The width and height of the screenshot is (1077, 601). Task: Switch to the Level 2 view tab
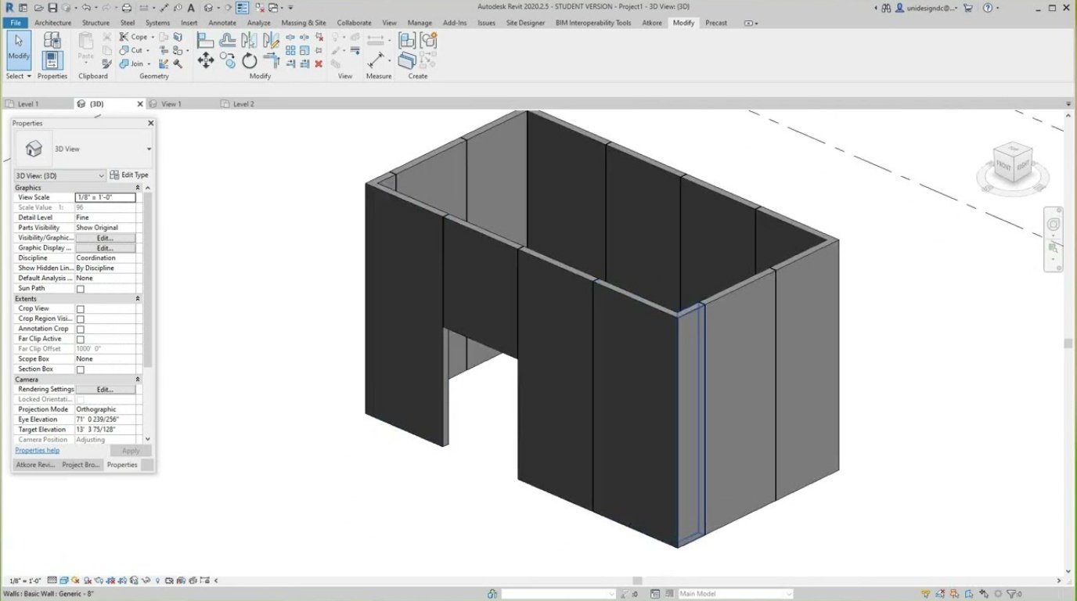pyautogui.click(x=244, y=104)
